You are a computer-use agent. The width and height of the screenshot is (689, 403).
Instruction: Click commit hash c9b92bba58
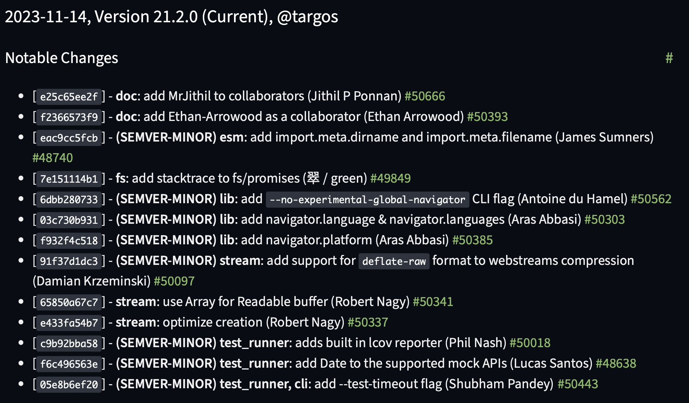tap(69, 343)
